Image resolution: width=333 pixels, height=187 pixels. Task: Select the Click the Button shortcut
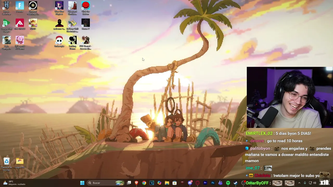[86, 8]
